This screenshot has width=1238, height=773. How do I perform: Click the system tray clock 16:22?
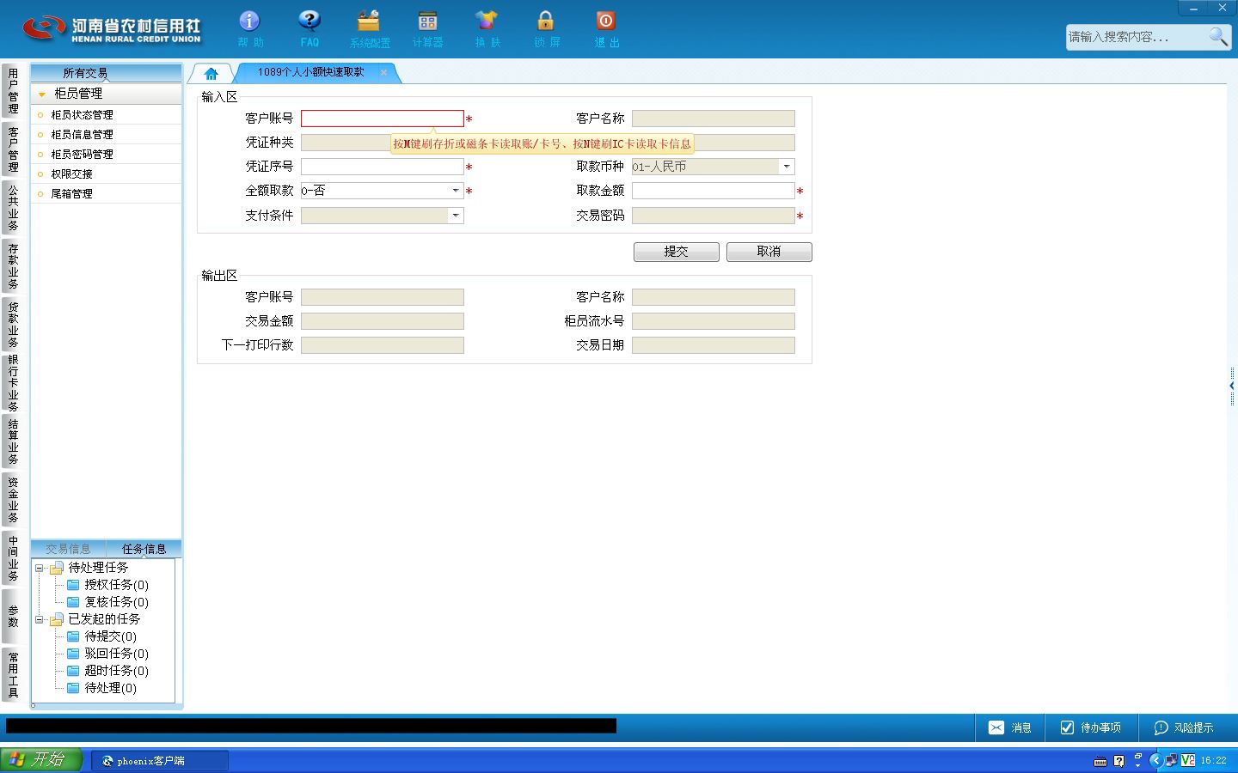click(1213, 761)
